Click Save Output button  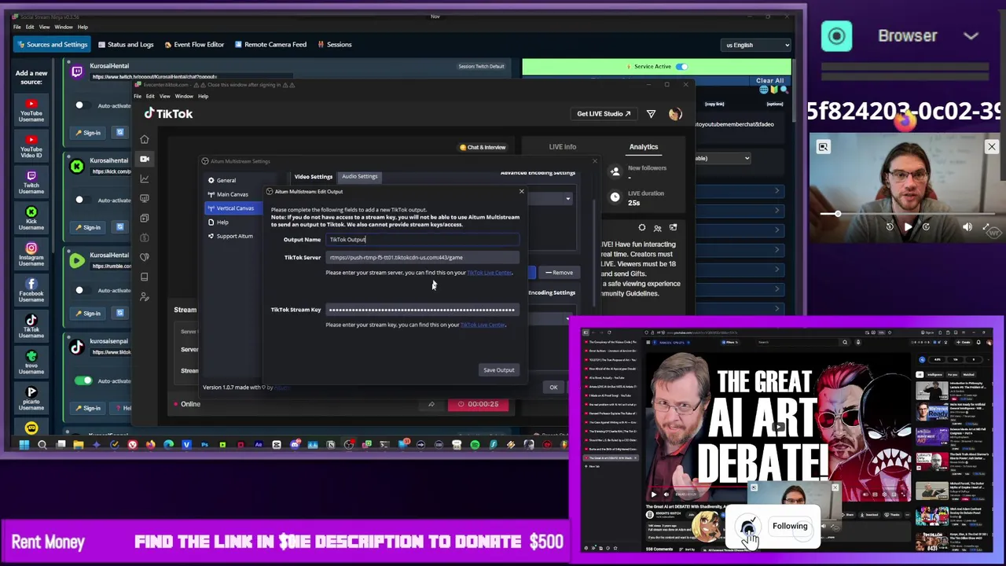coord(499,370)
